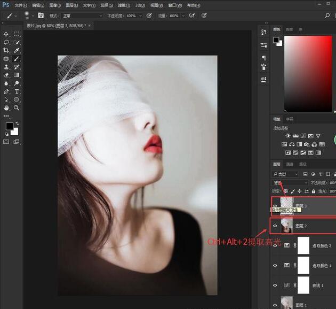Add a Brightness/Contrast adjustment

(288, 136)
